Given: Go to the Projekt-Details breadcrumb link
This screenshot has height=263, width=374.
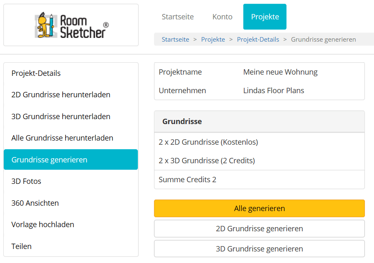Looking at the screenshot, I should coord(258,40).
